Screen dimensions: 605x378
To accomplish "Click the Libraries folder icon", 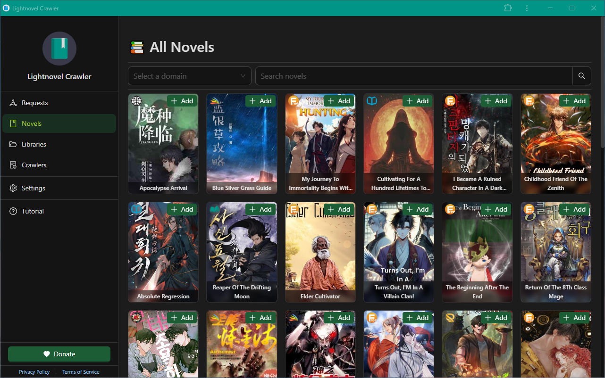I will coord(13,144).
